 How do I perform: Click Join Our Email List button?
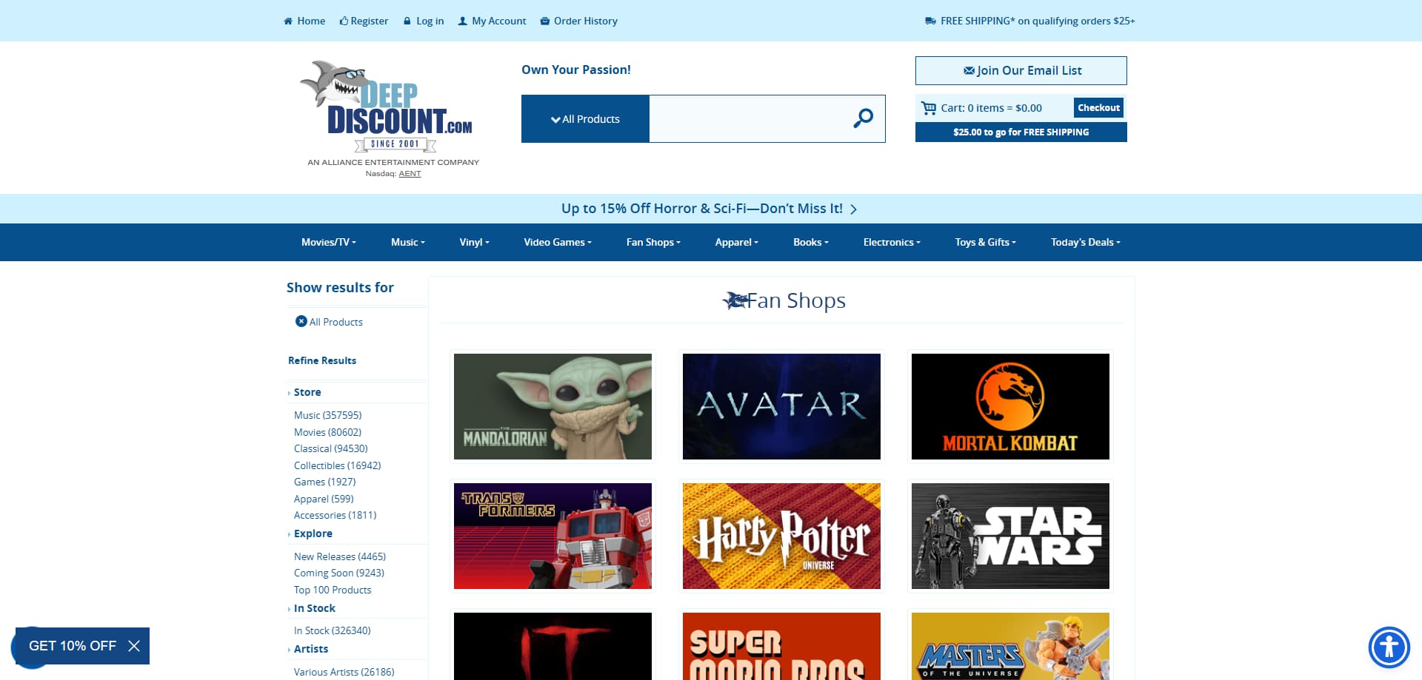click(1021, 70)
